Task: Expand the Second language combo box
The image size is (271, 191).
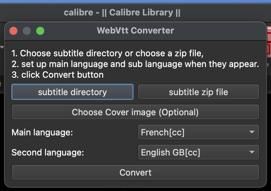Action: click(x=198, y=152)
